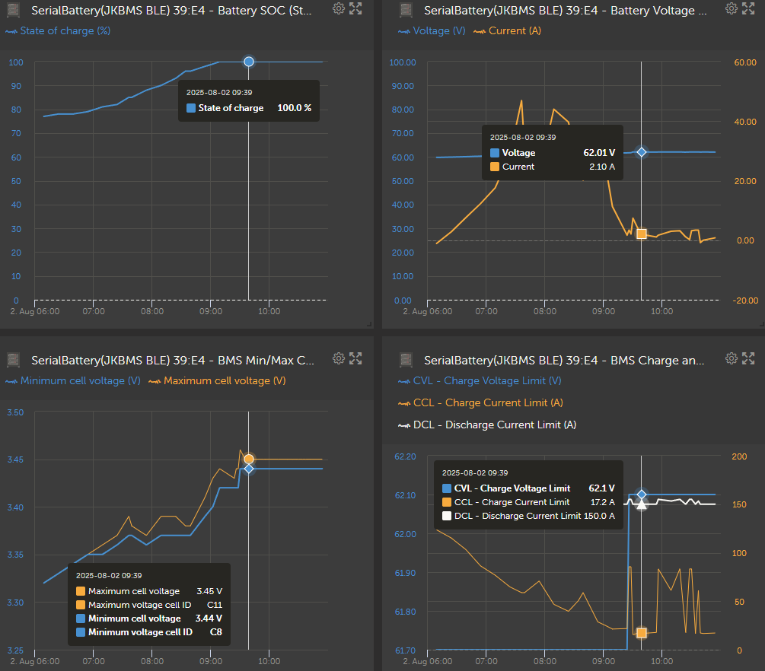Open settings gear on Battery Voltage widget
The width and height of the screenshot is (765, 671).
tap(732, 8)
